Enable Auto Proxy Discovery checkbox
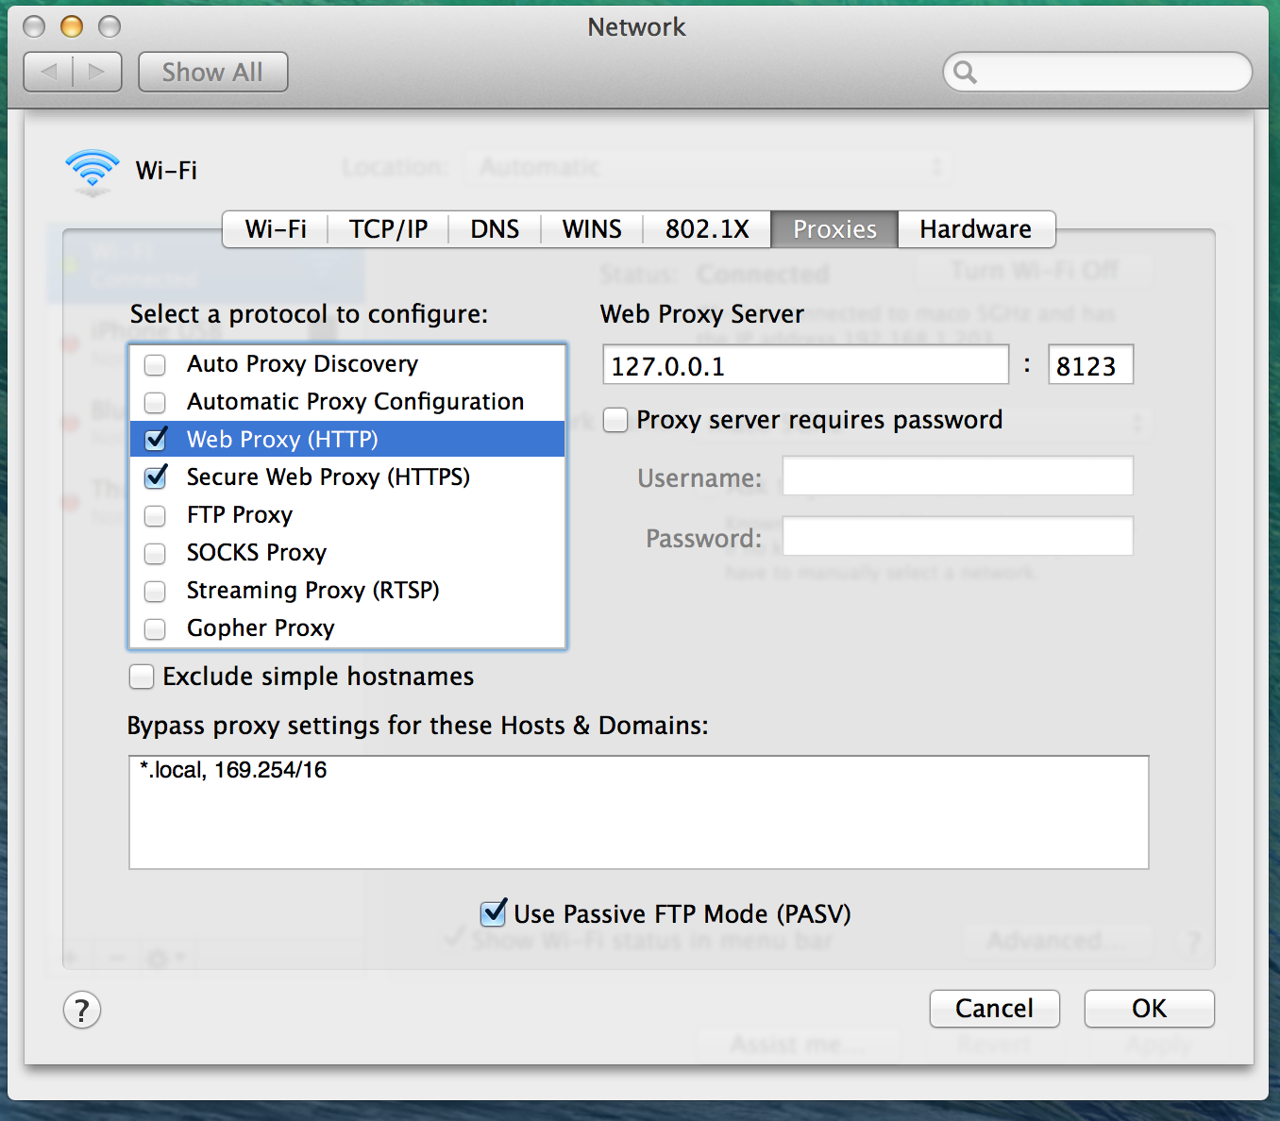 coord(156,365)
